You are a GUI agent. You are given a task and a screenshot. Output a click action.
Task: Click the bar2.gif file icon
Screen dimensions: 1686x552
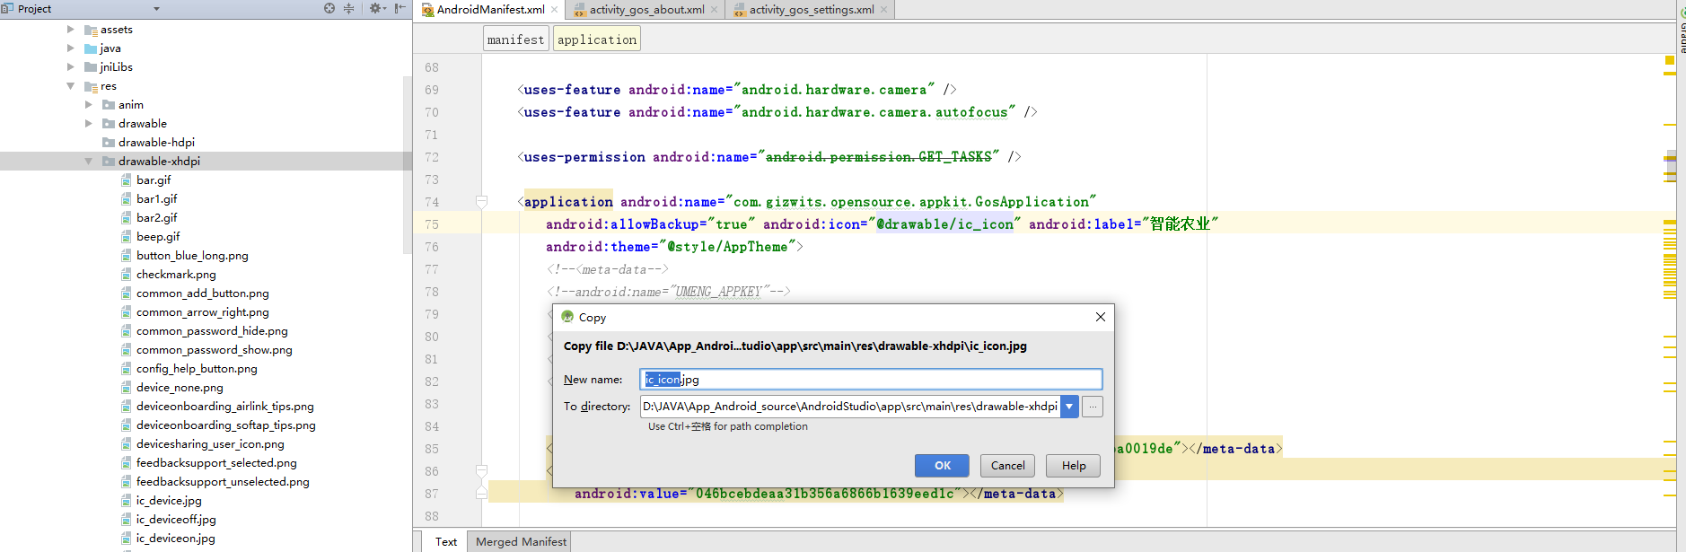(x=127, y=217)
